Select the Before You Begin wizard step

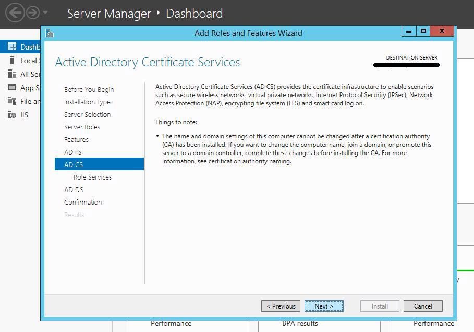point(89,89)
